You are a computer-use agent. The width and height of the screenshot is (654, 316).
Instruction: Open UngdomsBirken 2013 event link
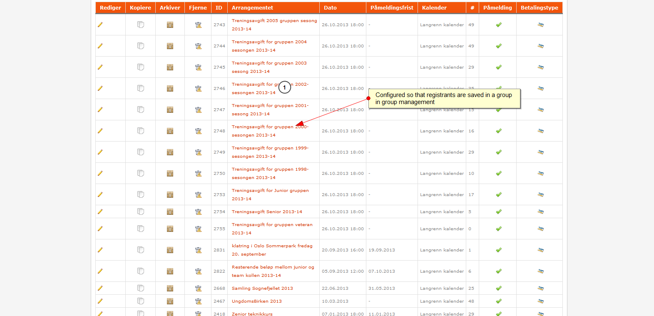[257, 301]
